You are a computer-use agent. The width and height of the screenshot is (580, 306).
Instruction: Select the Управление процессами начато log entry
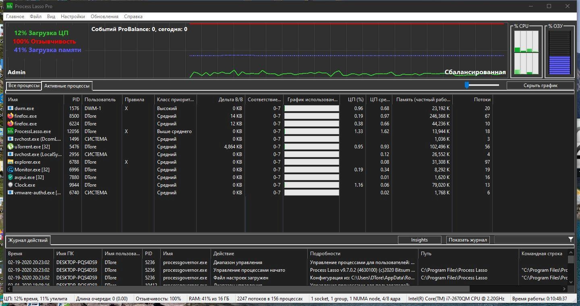pos(249,270)
